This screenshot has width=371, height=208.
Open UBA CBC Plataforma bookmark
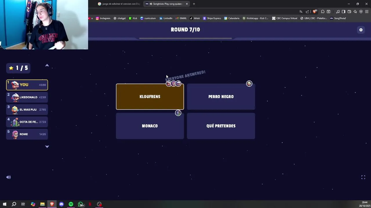314,18
